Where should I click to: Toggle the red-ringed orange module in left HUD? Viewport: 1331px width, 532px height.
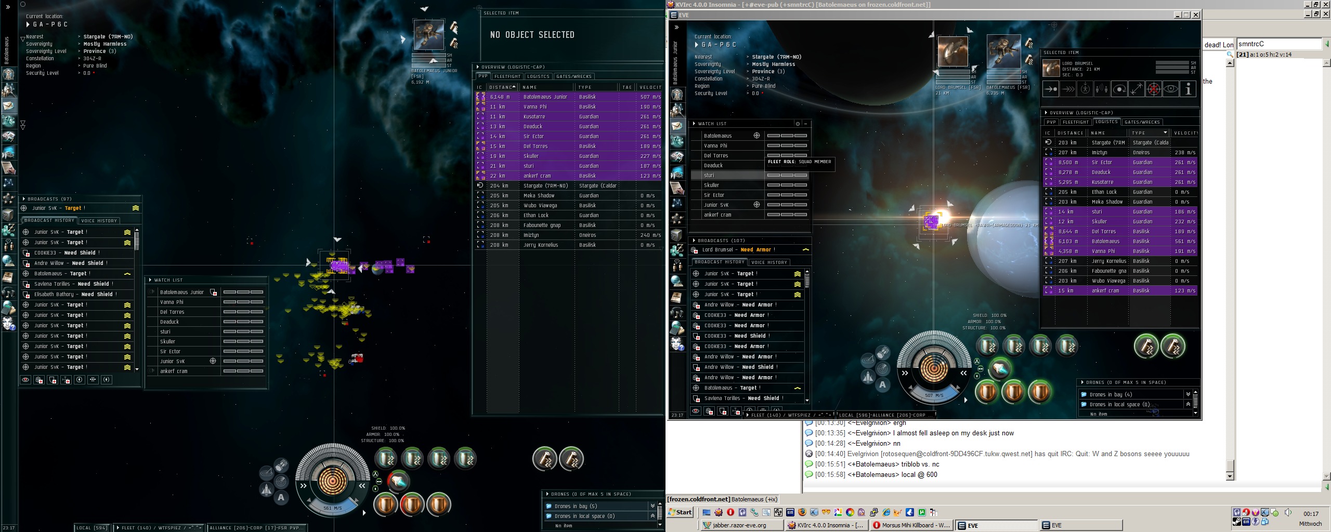tap(412, 504)
